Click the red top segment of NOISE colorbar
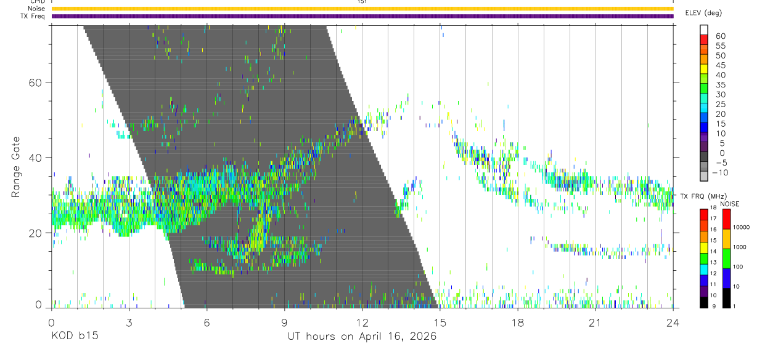 click(727, 219)
